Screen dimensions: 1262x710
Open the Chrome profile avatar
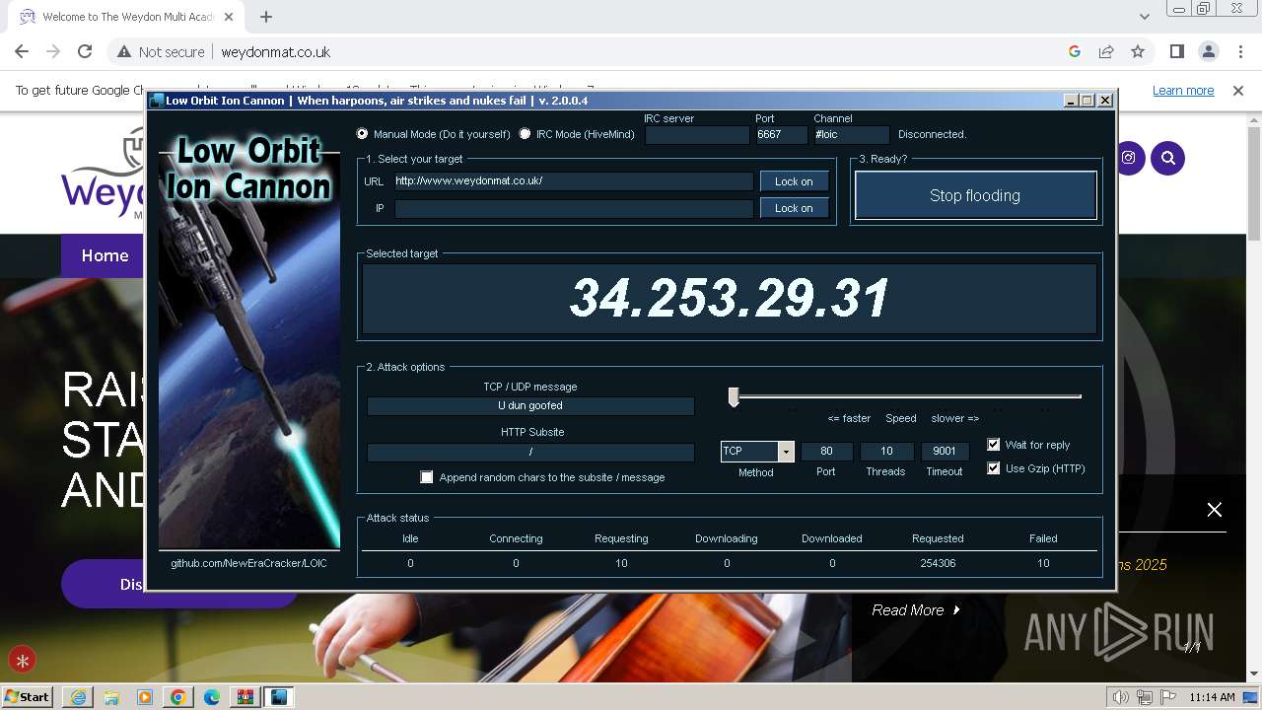(1209, 52)
